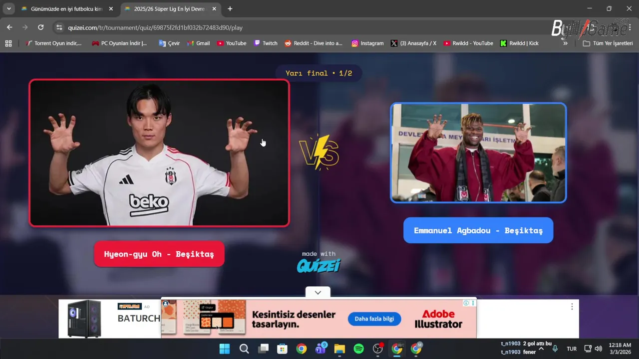Open OBS Studio on taskbar
The width and height of the screenshot is (639, 359).
click(378, 349)
